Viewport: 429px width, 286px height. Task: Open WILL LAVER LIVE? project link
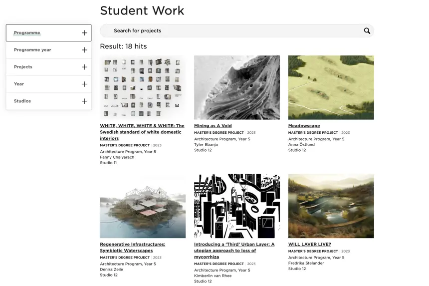click(309, 245)
